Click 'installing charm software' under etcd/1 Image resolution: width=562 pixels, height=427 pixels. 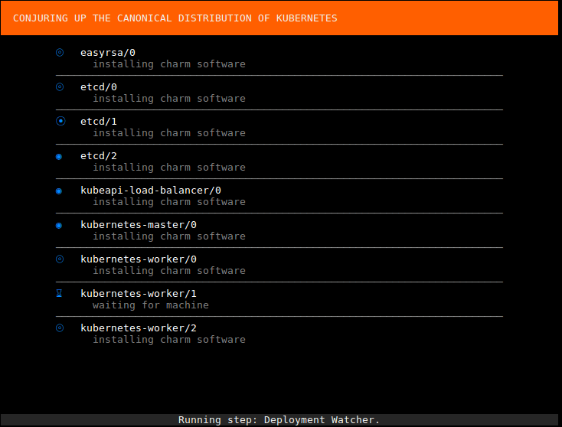point(169,133)
